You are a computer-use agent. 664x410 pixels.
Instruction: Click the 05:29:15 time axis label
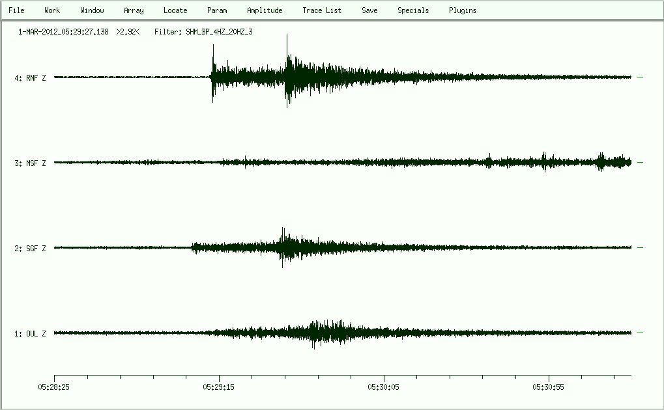tap(219, 387)
